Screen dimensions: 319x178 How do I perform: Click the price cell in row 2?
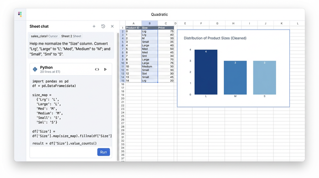[x=165, y=31]
